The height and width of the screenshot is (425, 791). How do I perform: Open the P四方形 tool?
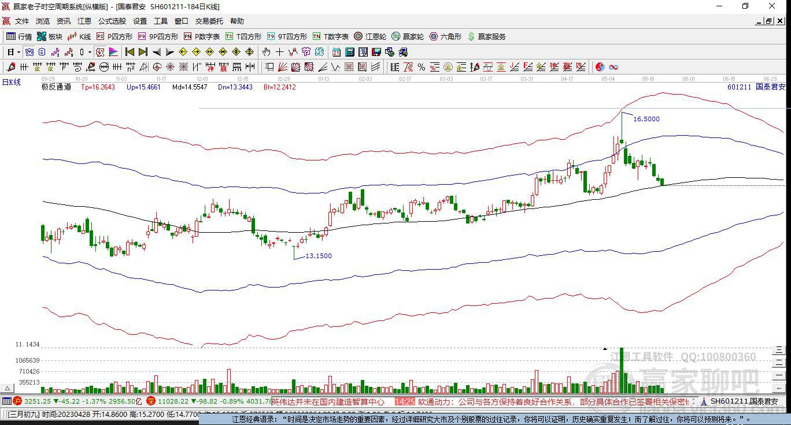pos(114,36)
